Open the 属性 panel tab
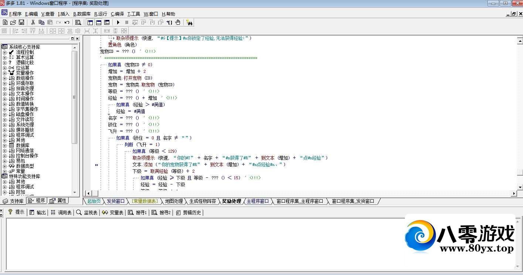 click(x=58, y=201)
